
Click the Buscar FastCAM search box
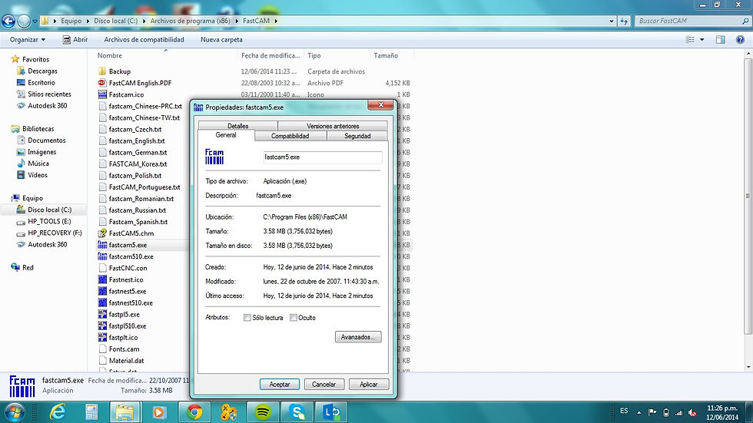tap(692, 21)
